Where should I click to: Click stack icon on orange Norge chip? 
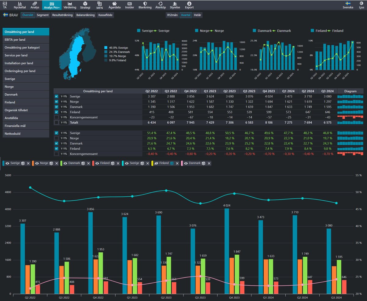pyautogui.click(x=51, y=163)
